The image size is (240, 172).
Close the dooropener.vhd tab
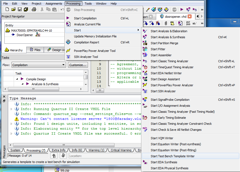coord(190,16)
